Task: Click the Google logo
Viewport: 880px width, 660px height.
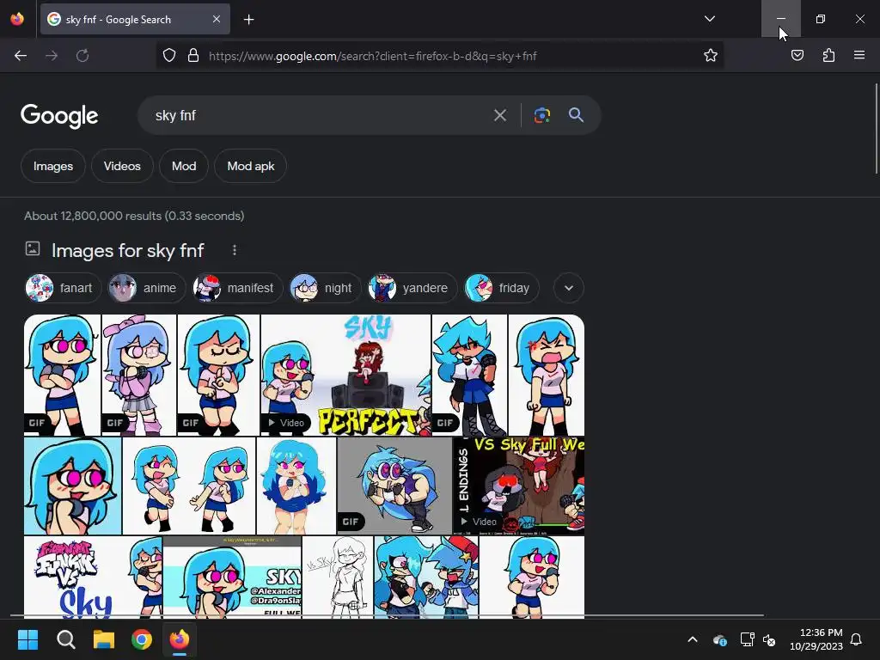Action: coord(59,116)
